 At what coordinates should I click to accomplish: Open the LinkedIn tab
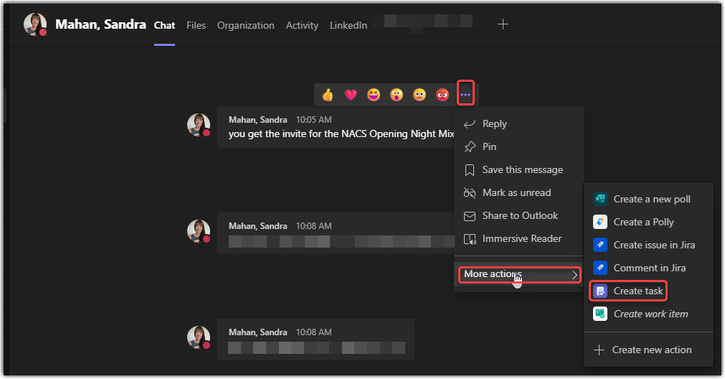349,25
